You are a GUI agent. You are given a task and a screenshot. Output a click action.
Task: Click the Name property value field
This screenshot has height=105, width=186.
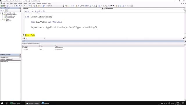pos(12,62)
